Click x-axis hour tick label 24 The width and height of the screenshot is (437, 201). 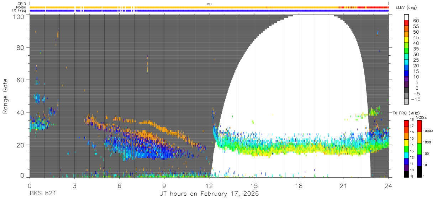pos(388,185)
